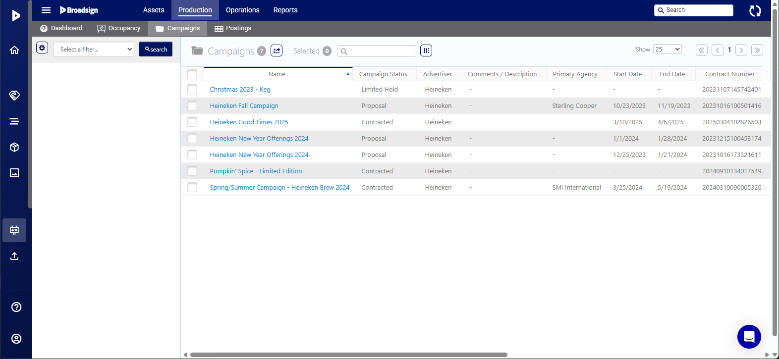Sort by the Name column header

277,74
